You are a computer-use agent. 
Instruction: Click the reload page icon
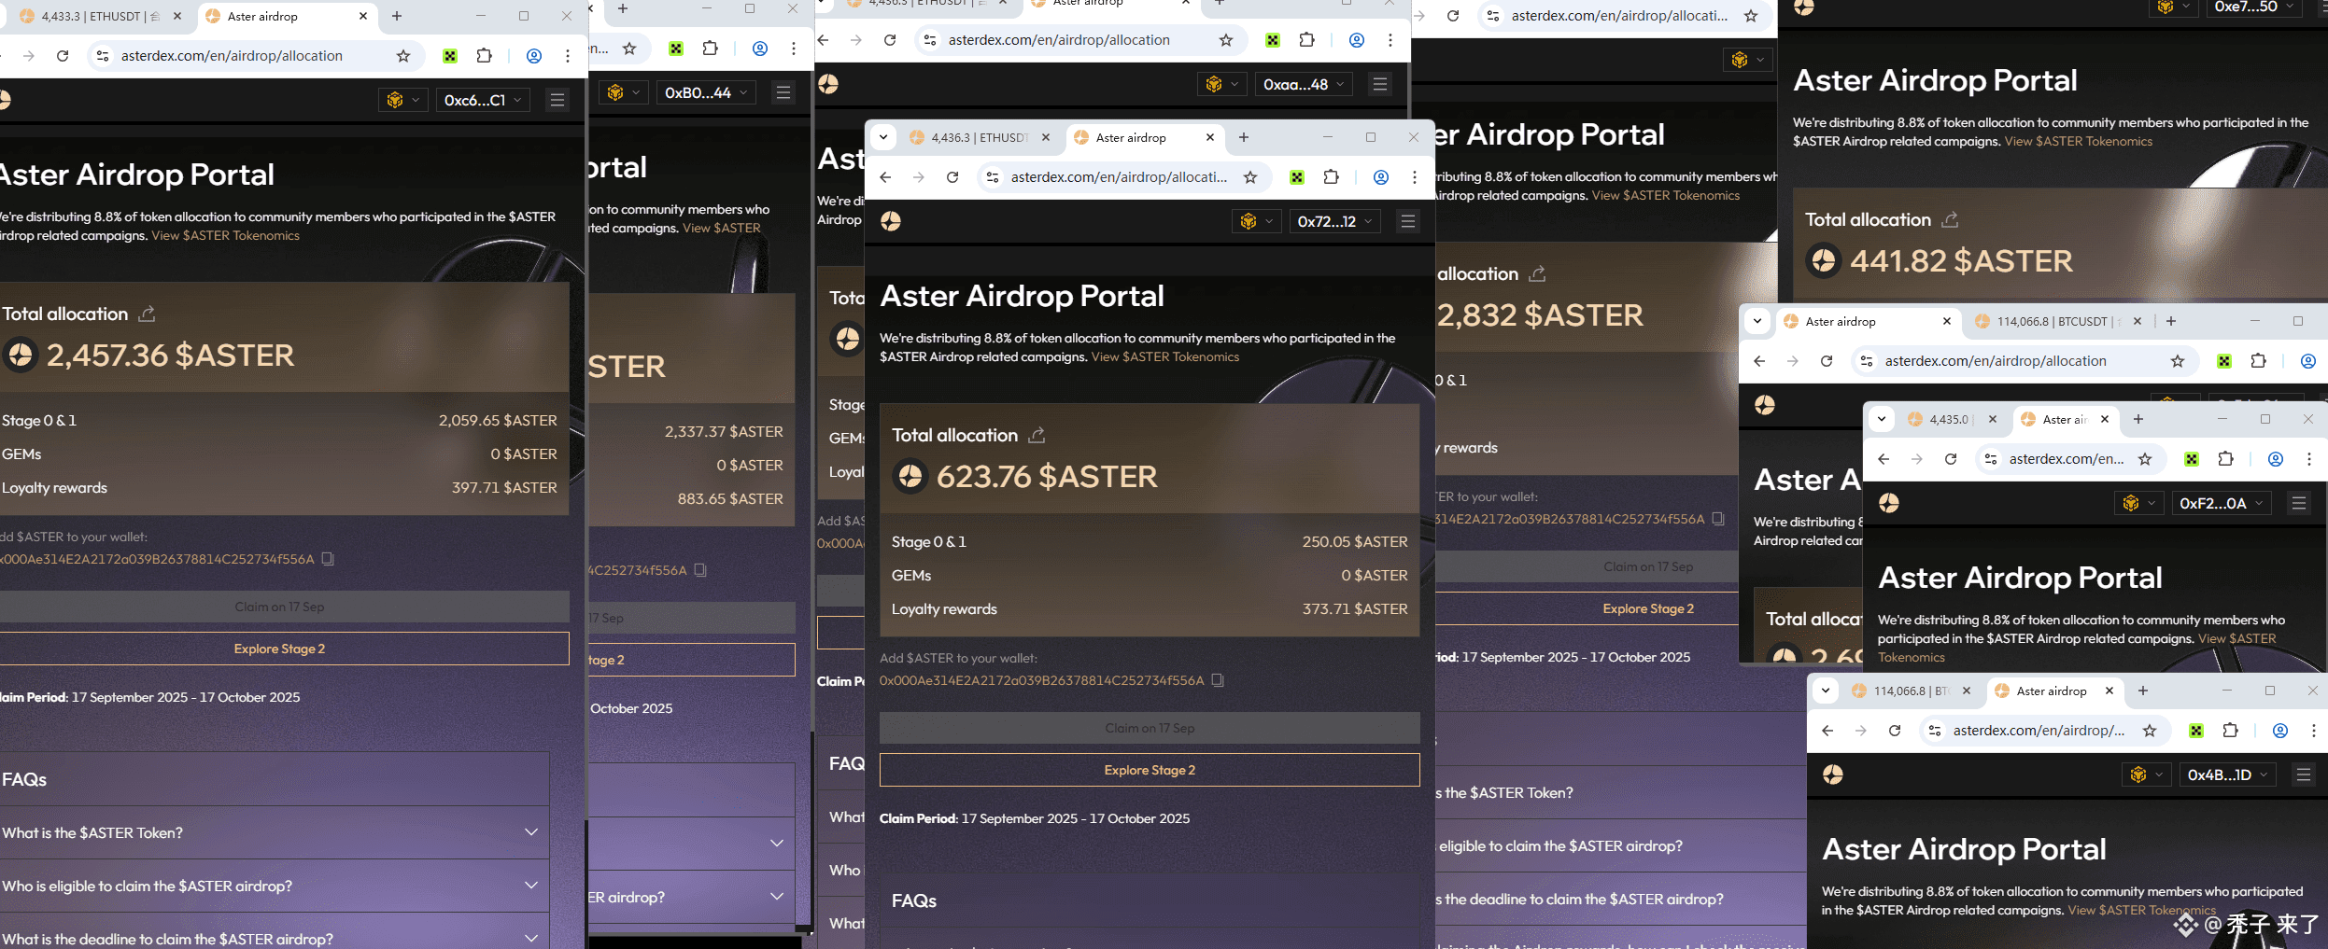coord(952,176)
